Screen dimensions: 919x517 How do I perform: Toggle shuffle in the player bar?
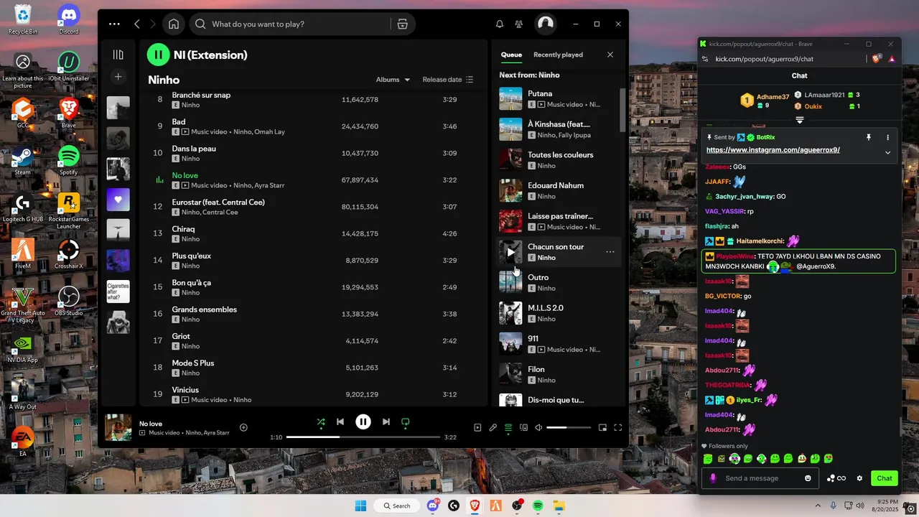coord(321,422)
